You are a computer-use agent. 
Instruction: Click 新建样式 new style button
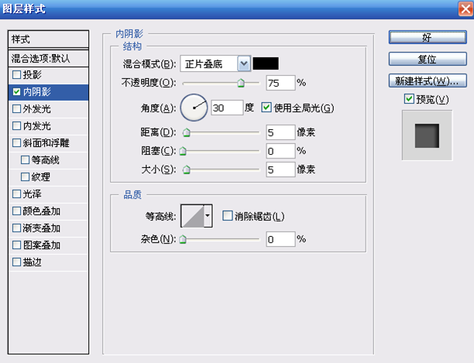coord(426,80)
